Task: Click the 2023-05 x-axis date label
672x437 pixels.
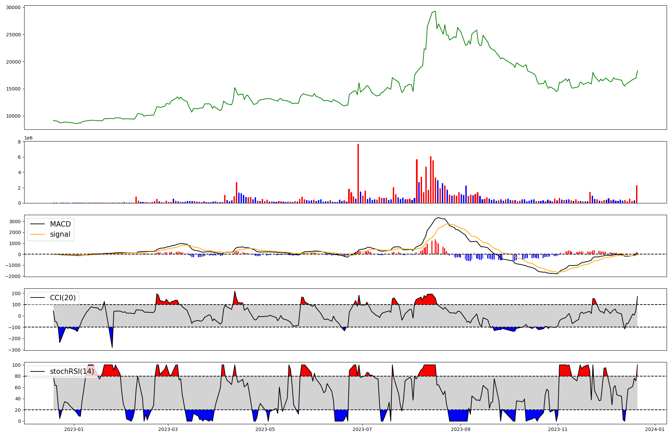Action: coord(265,429)
